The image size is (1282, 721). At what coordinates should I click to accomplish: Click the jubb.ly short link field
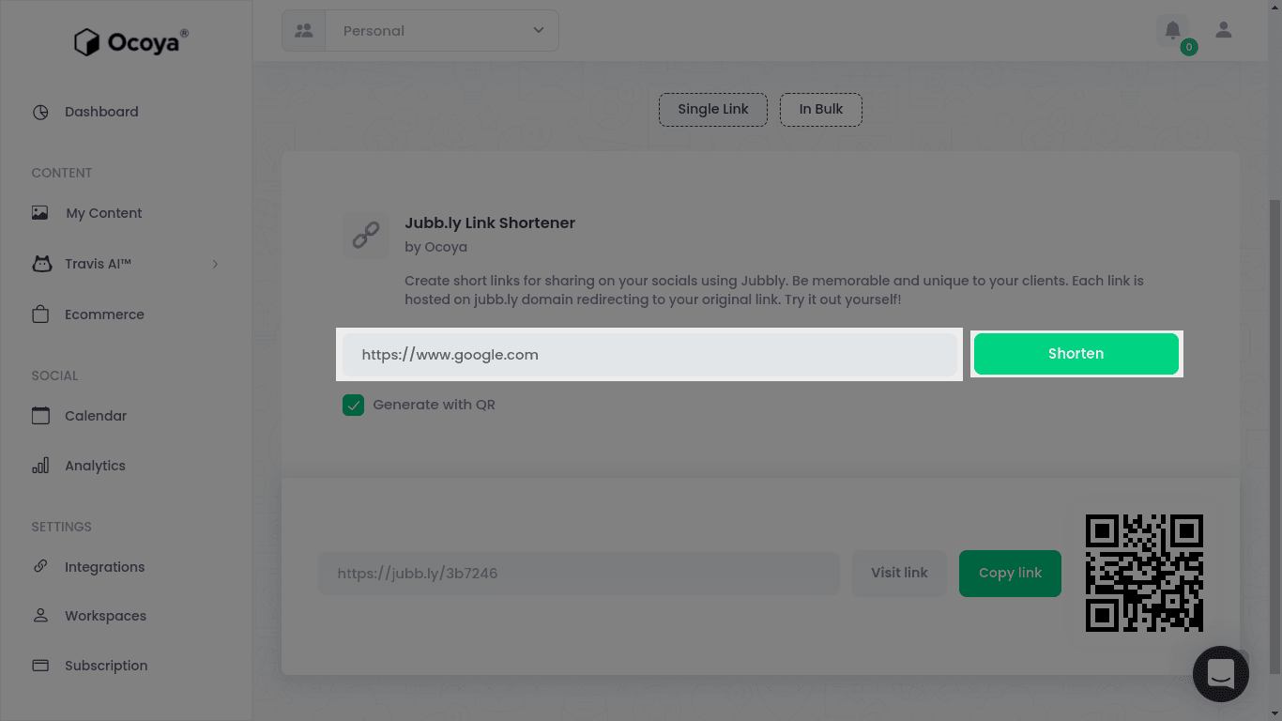579,573
